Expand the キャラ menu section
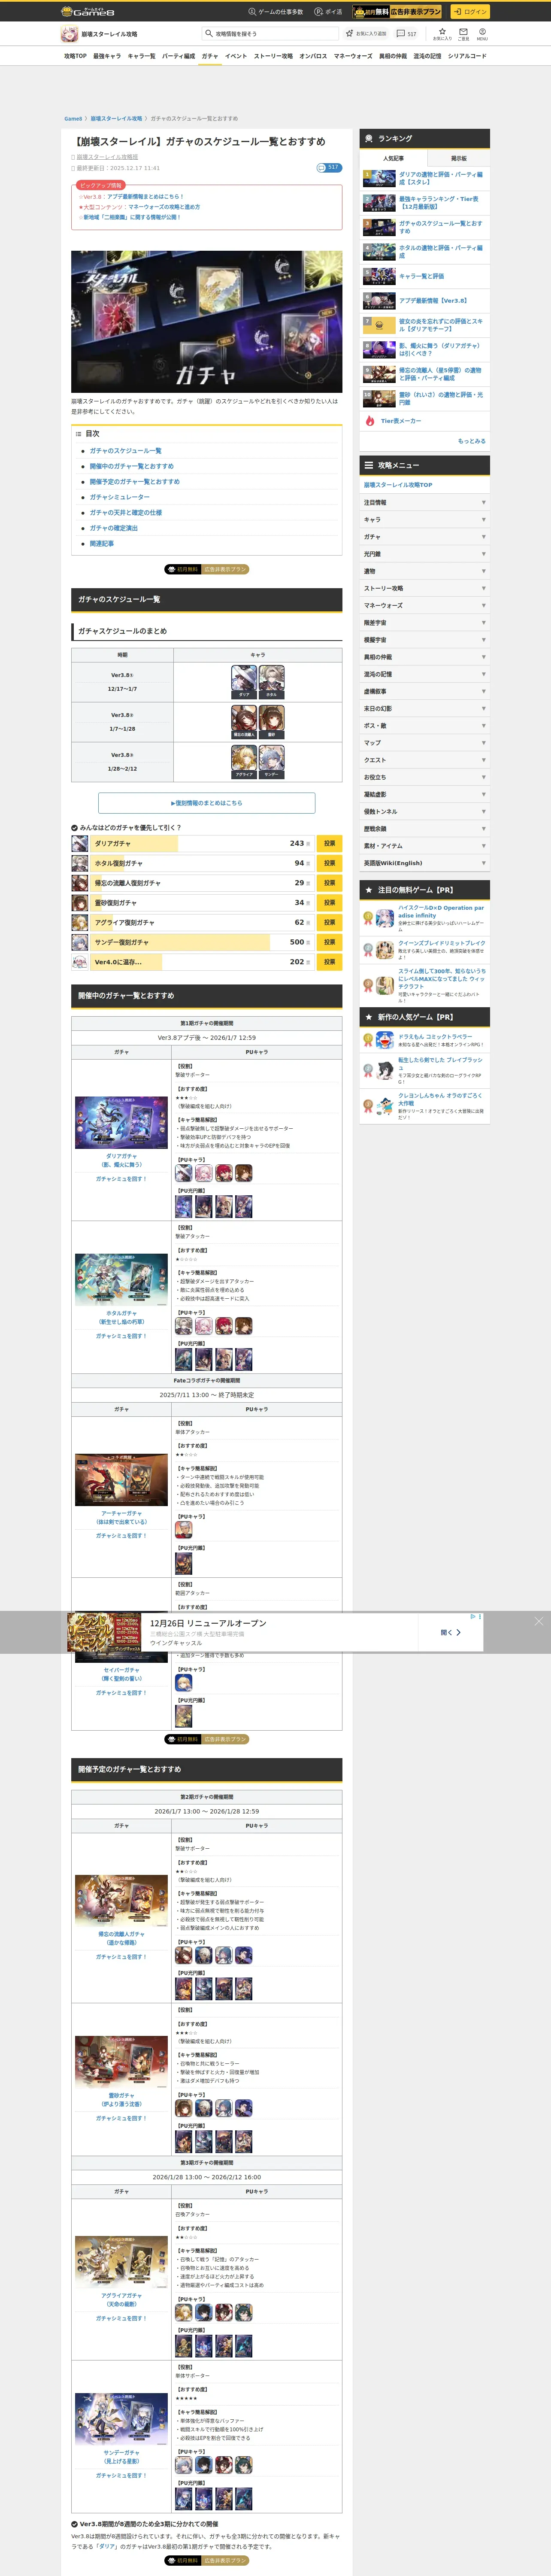The width and height of the screenshot is (551, 2576). coord(425,520)
